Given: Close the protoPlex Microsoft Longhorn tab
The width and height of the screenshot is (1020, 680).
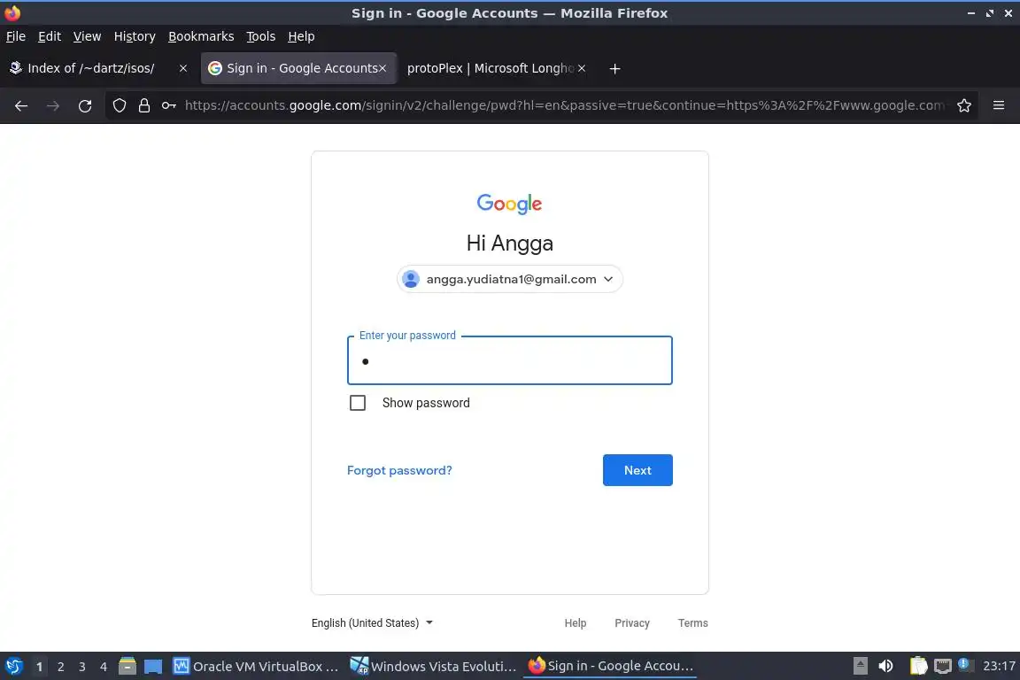Looking at the screenshot, I should point(582,68).
